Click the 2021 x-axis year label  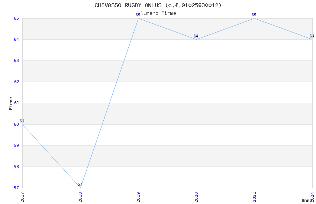tap(254, 197)
